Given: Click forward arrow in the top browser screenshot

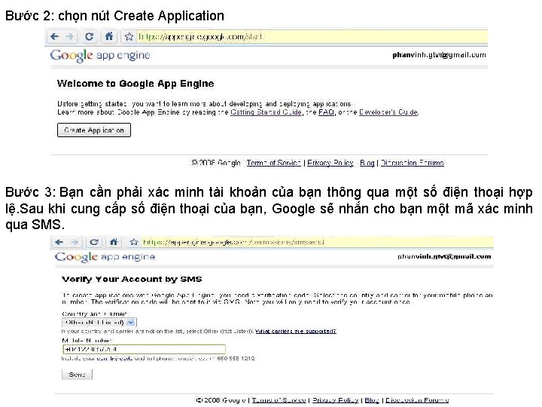Looking at the screenshot, I should (x=69, y=36).
